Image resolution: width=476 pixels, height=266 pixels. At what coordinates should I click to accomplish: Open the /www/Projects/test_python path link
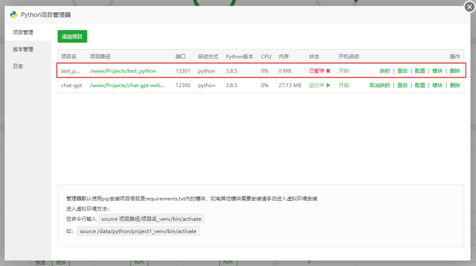(123, 71)
